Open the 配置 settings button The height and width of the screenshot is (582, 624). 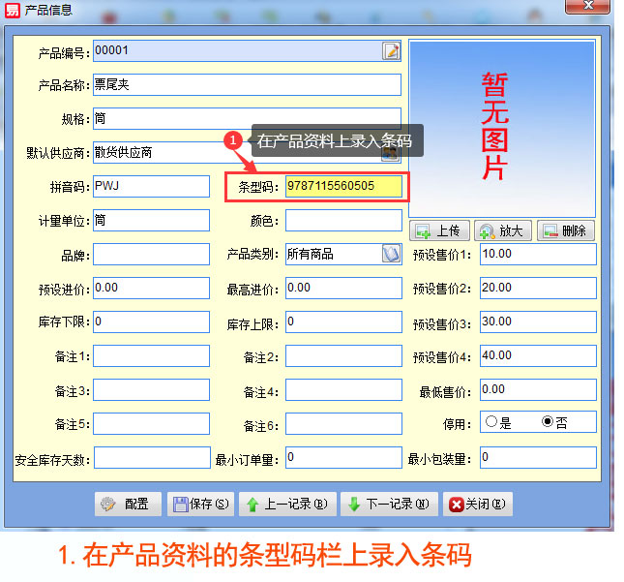point(128,504)
